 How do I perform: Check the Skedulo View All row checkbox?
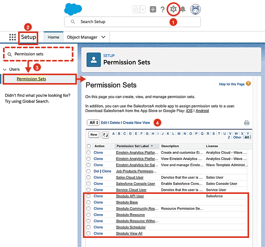(x=88, y=233)
